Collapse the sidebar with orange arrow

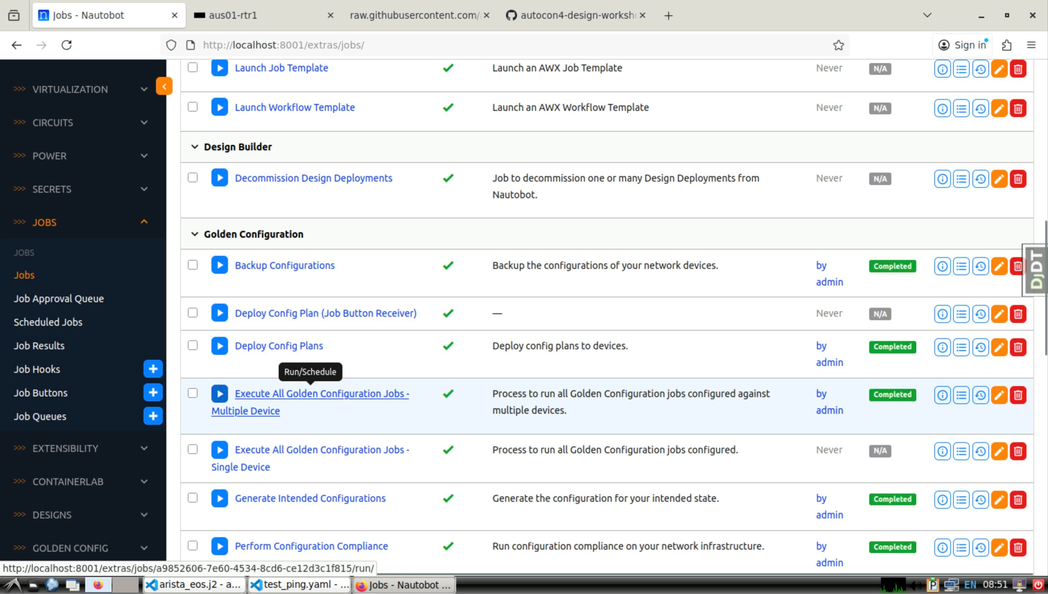pyautogui.click(x=164, y=86)
